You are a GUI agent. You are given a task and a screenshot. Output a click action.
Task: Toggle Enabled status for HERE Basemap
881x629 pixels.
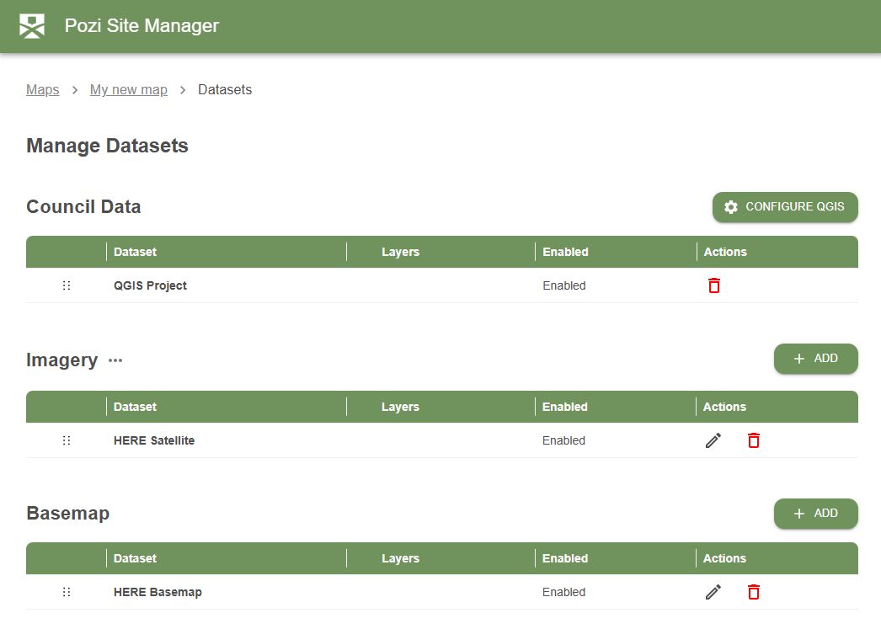[x=564, y=591]
